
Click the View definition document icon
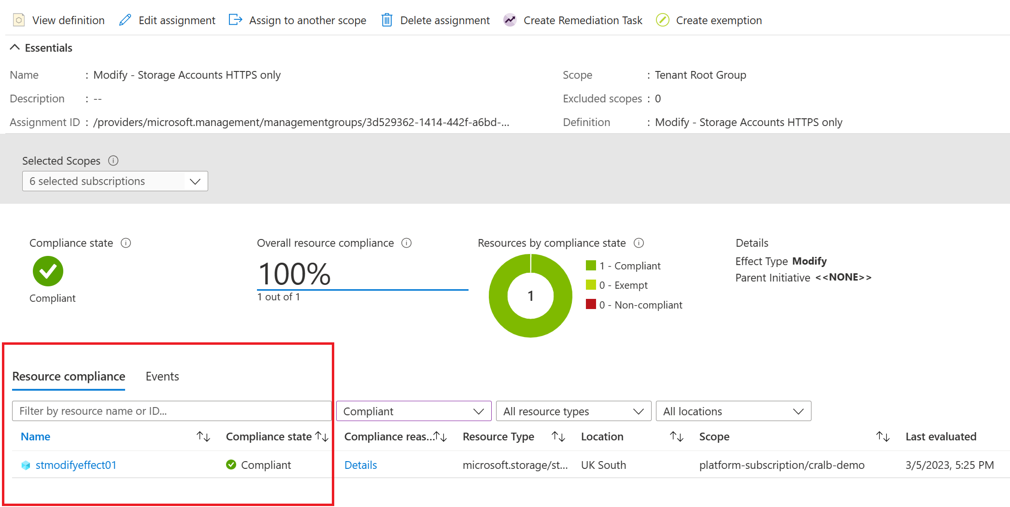19,20
